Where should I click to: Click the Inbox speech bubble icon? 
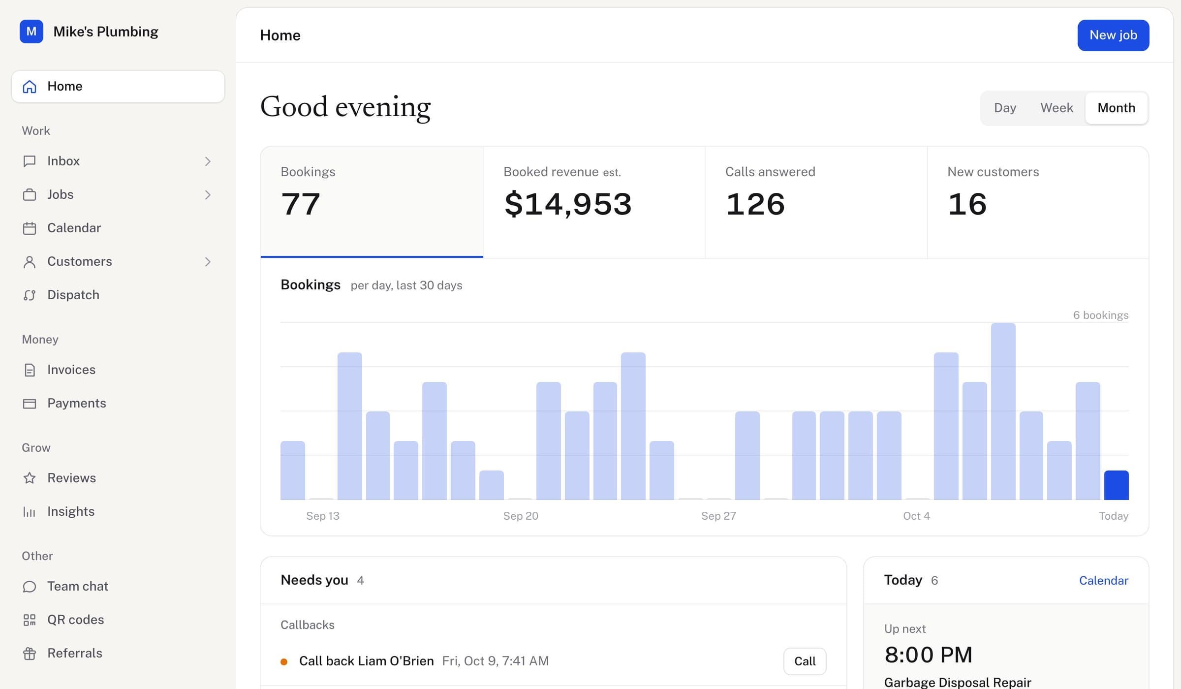tap(30, 161)
